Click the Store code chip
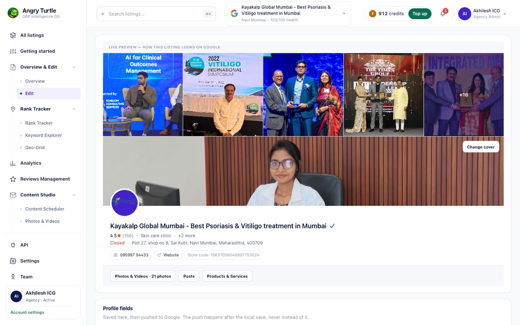This screenshot has width=520, height=325. [x=223, y=255]
